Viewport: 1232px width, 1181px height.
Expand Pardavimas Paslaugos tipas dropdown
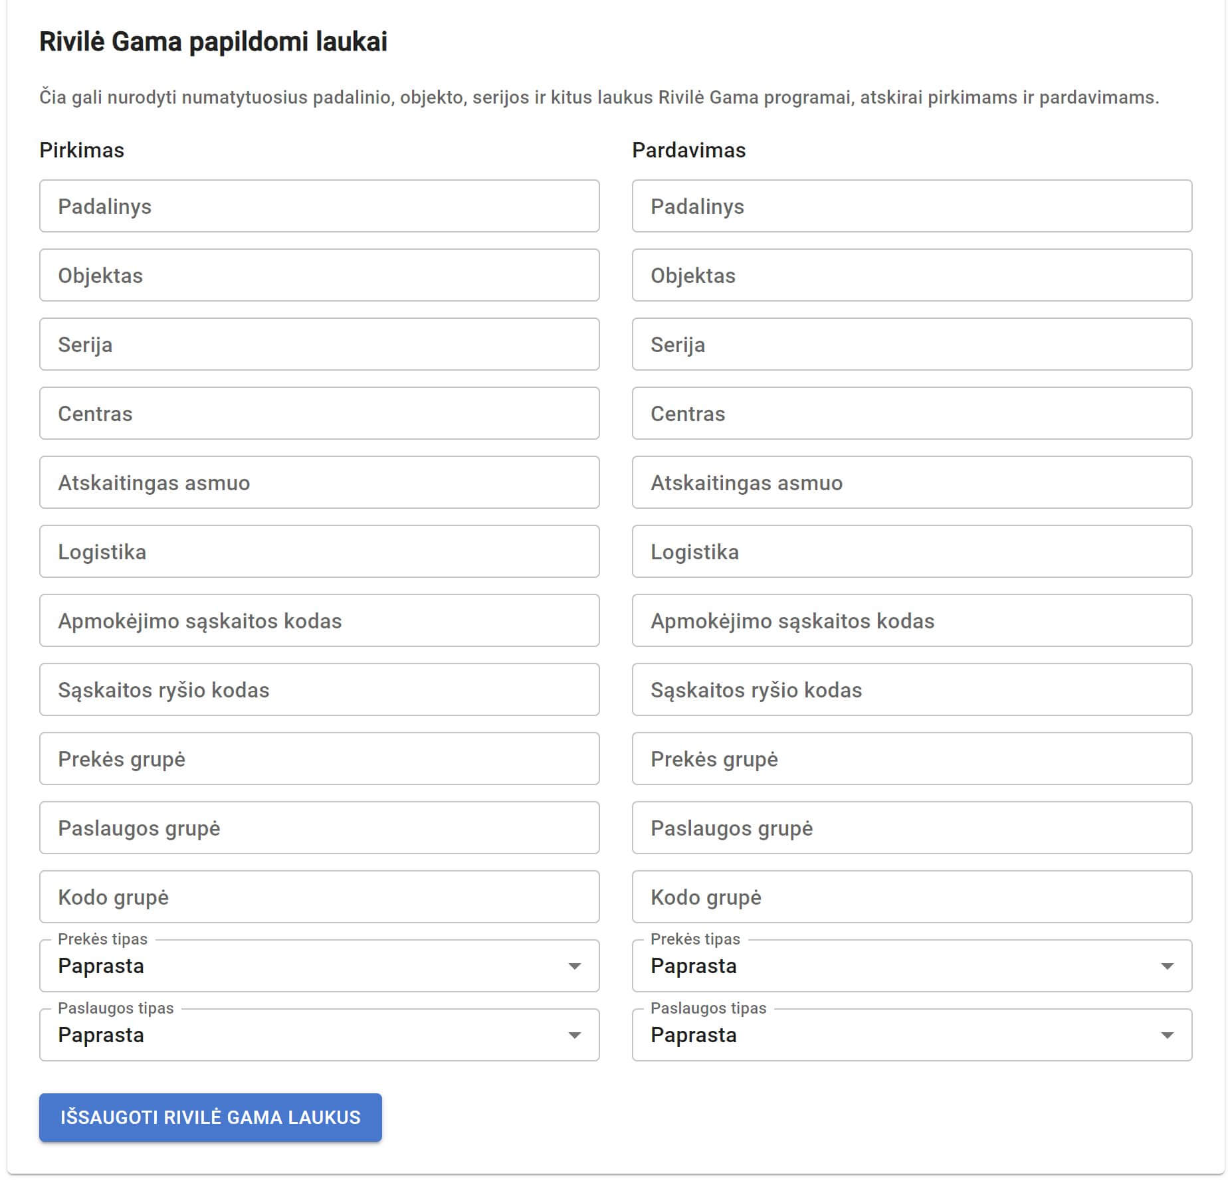912,1035
